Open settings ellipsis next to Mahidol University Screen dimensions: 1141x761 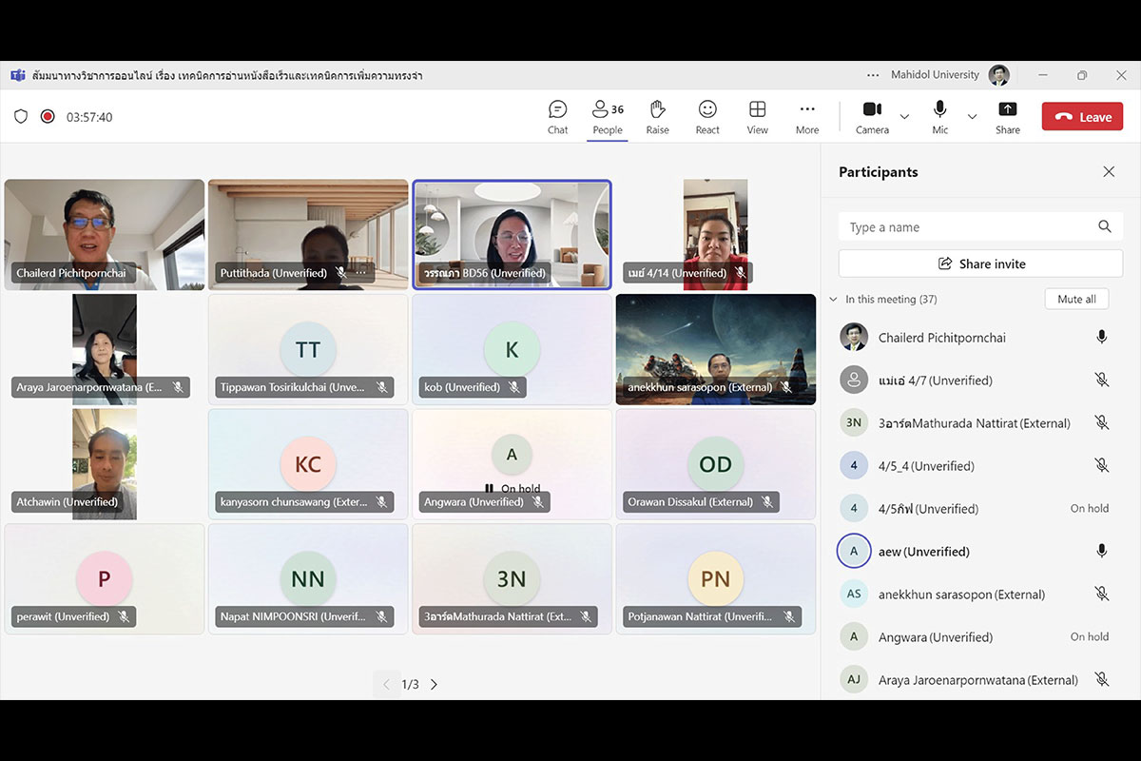click(x=873, y=75)
